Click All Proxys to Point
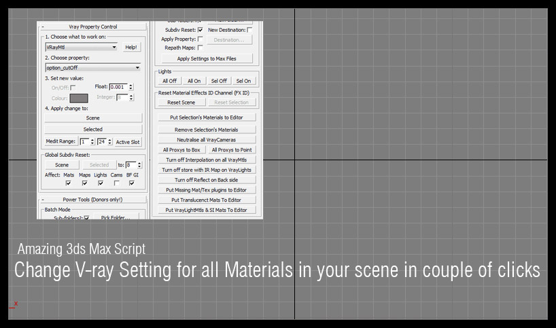This screenshot has width=556, height=328. click(x=232, y=150)
